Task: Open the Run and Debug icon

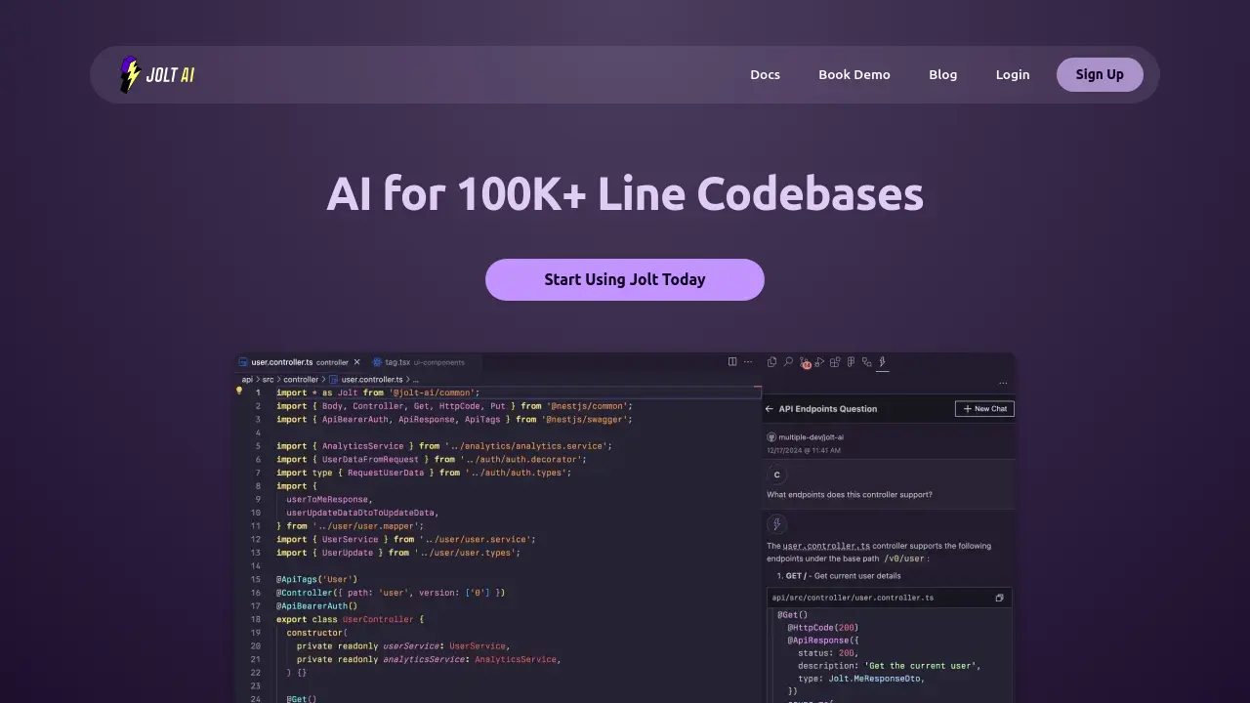Action: 820,362
